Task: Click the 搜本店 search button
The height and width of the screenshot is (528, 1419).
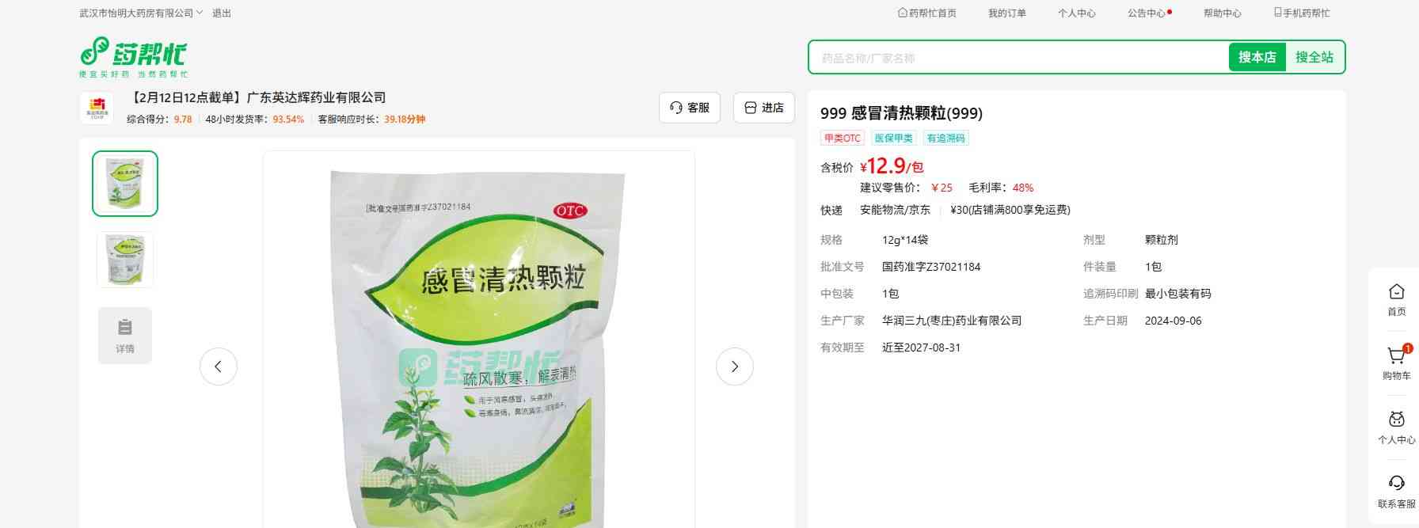Action: pos(1257,57)
